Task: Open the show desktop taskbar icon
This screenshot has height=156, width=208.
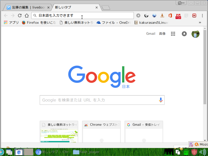Action: point(9,152)
